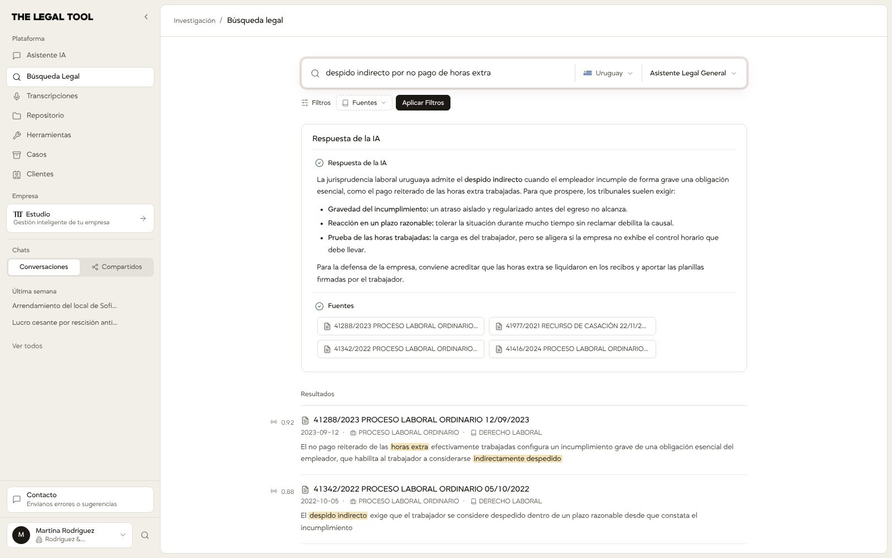The image size is (892, 558).
Task: Open the Asistente IA chat icon
Action: [x=17, y=56]
